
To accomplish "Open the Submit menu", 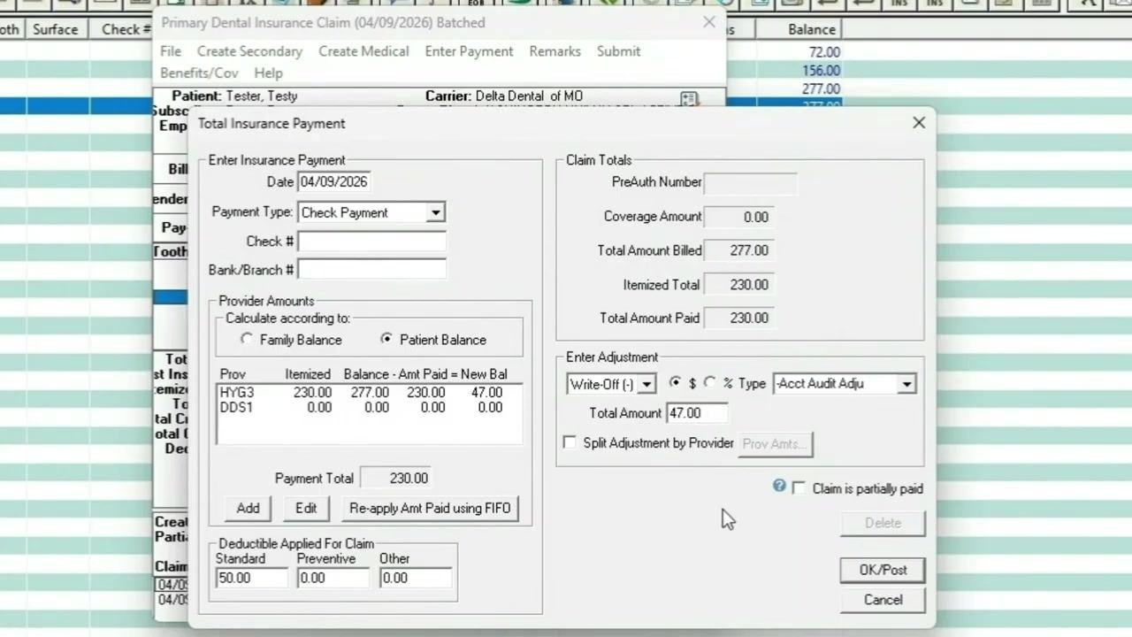I will pyautogui.click(x=618, y=51).
